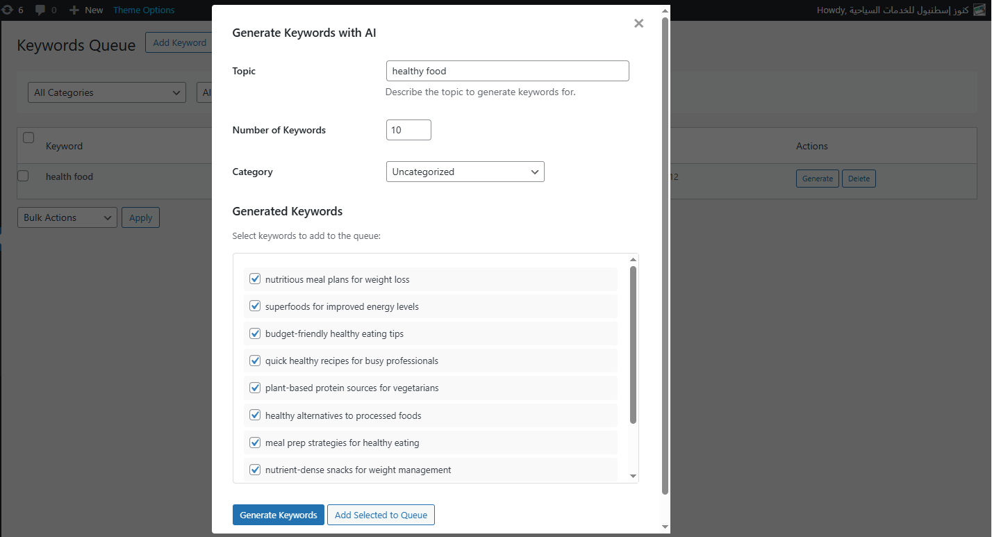The image size is (992, 537).
Task: Open the All Categories filter dropdown
Action: tap(106, 92)
